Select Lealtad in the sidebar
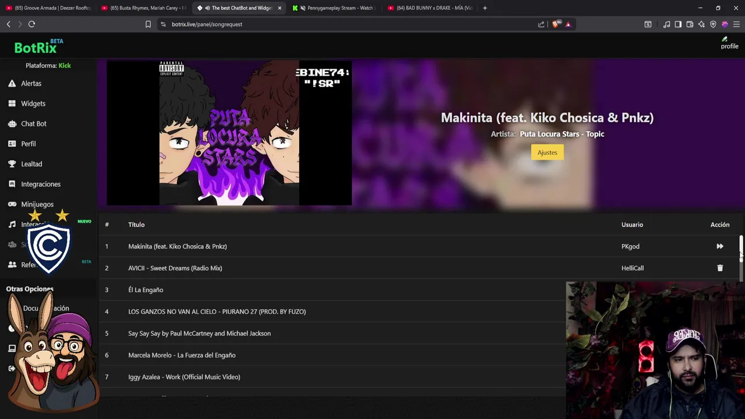This screenshot has height=419, width=745. (31, 164)
